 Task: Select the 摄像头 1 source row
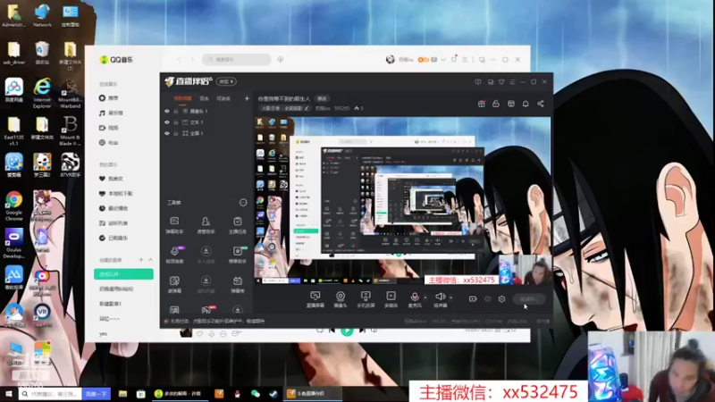point(206,111)
